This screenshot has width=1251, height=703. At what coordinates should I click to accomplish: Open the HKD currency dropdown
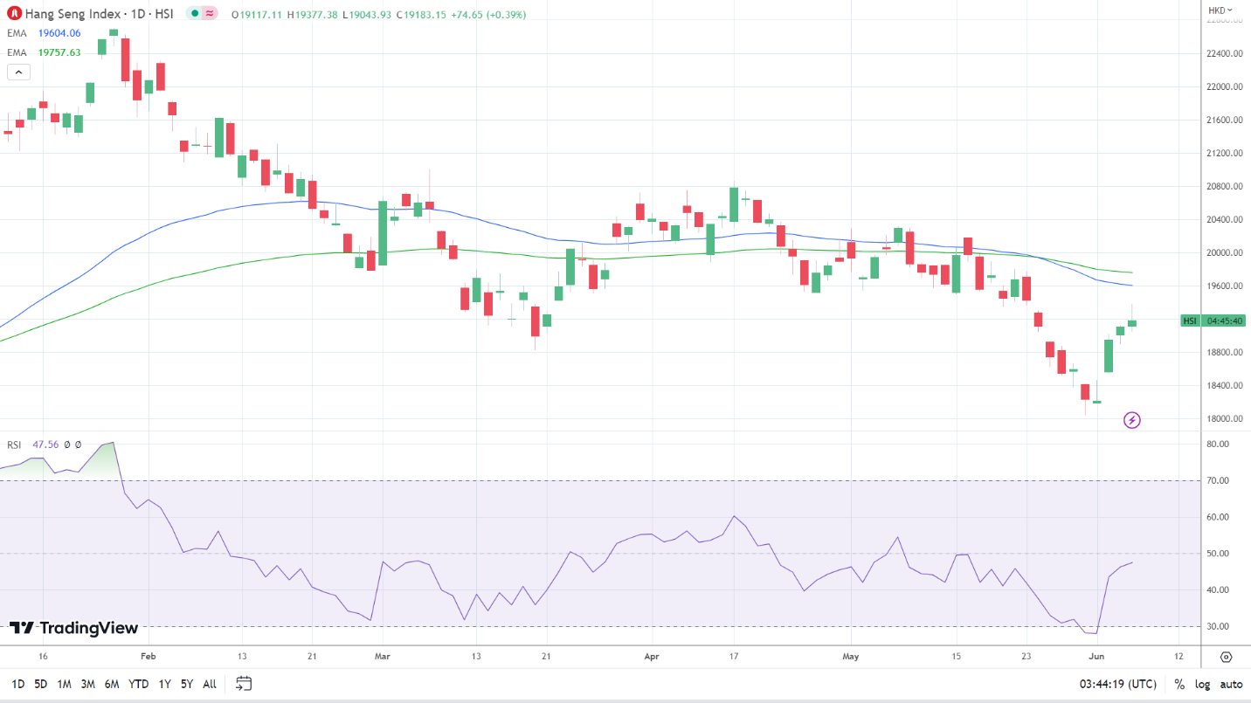click(x=1220, y=10)
